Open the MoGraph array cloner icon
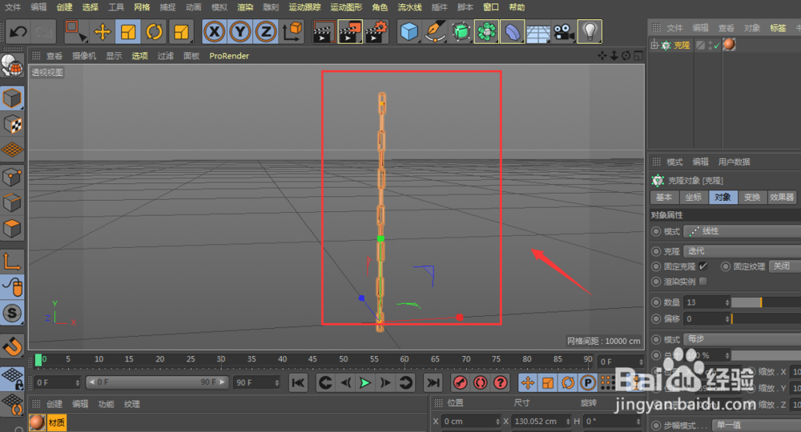 [x=486, y=32]
